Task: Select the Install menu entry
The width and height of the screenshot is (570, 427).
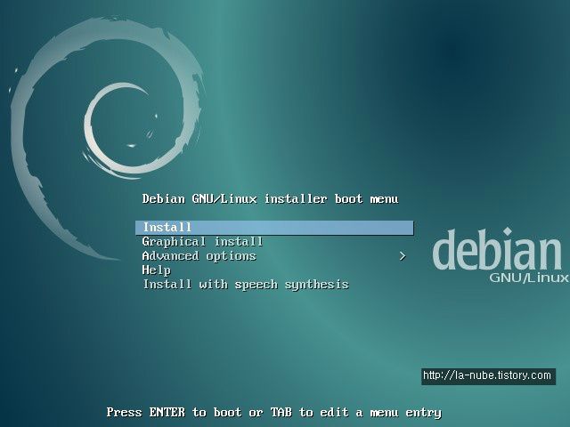Action: coord(274,228)
